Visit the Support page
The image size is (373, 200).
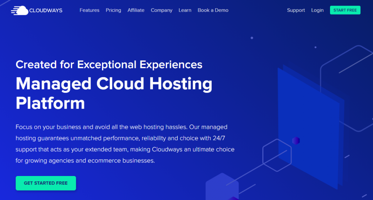coord(296,10)
